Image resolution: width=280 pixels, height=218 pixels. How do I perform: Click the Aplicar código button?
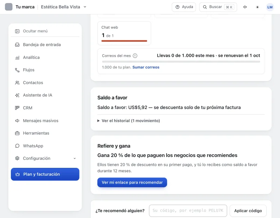248,211
